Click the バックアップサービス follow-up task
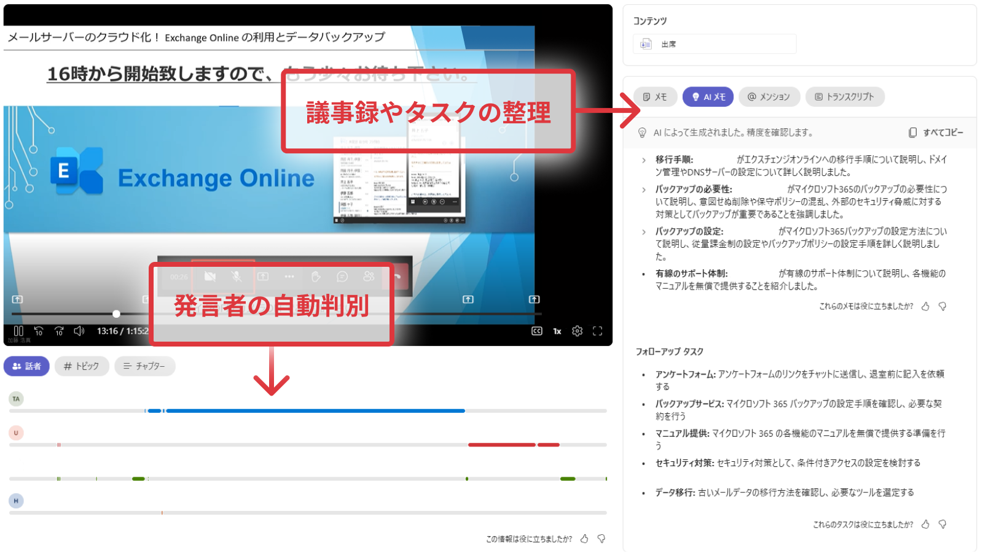983x552 pixels. pyautogui.click(x=799, y=410)
